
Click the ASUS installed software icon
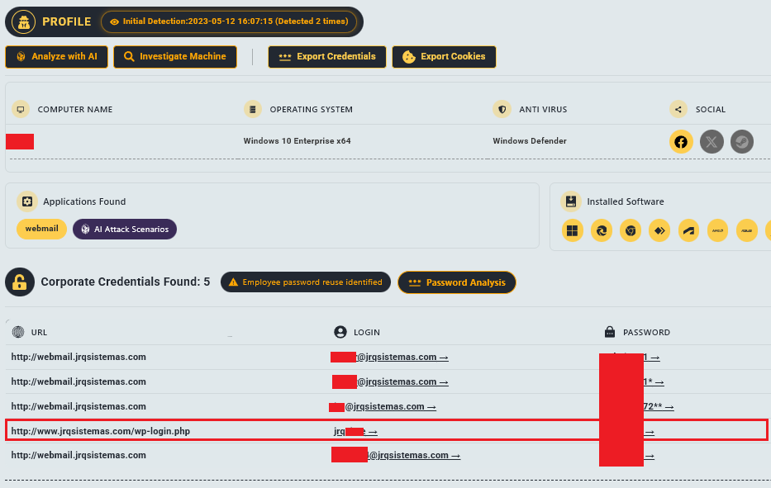pos(747,230)
